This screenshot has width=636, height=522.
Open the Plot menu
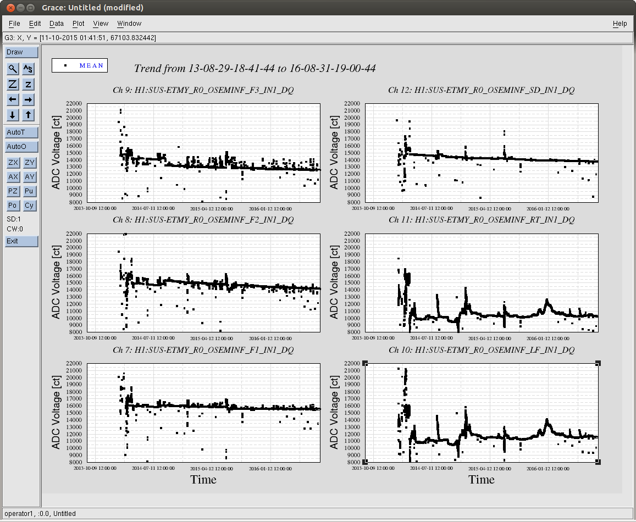click(79, 24)
